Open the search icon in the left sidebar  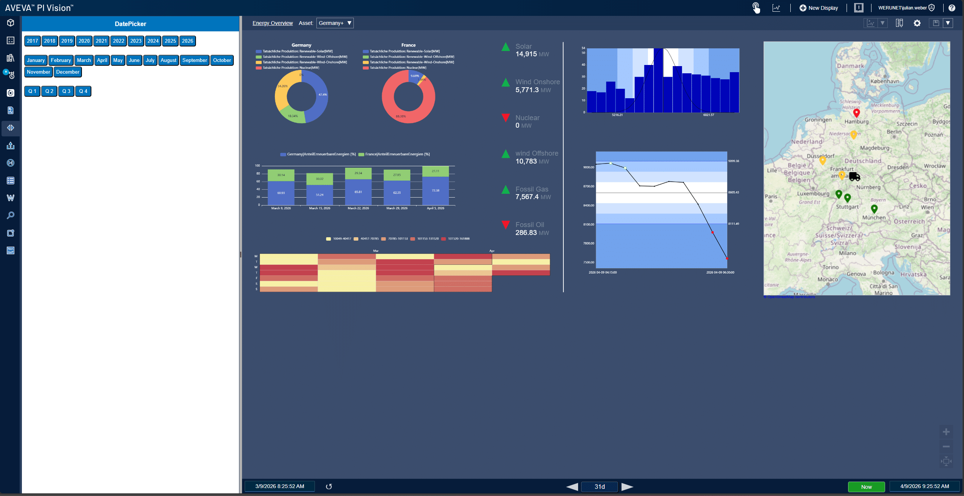click(10, 215)
